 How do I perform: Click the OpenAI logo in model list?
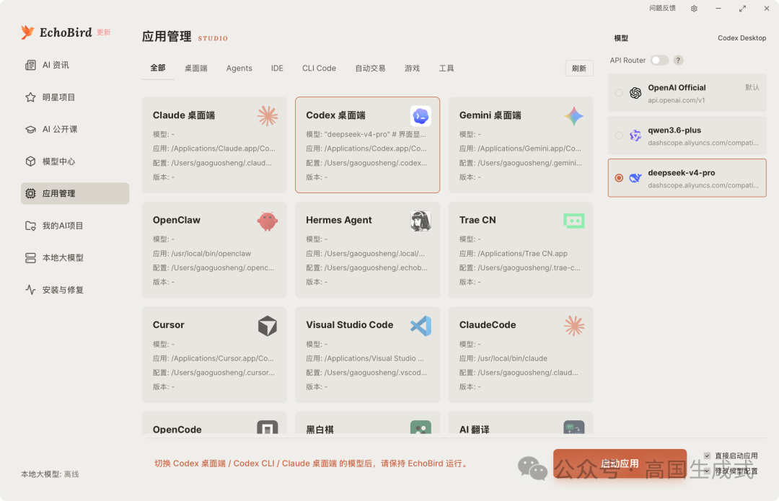point(635,93)
